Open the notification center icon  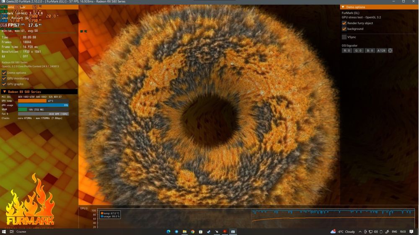click(411, 232)
